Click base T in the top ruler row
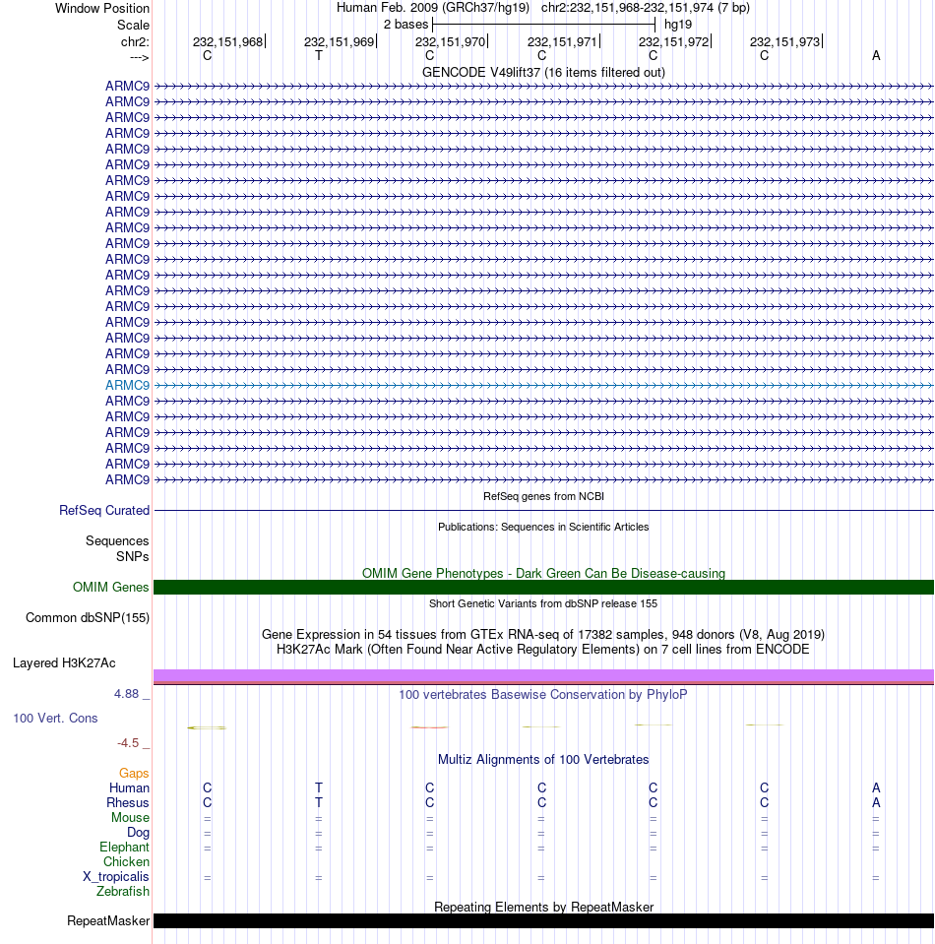This screenshot has height=944, width=935. click(x=319, y=55)
